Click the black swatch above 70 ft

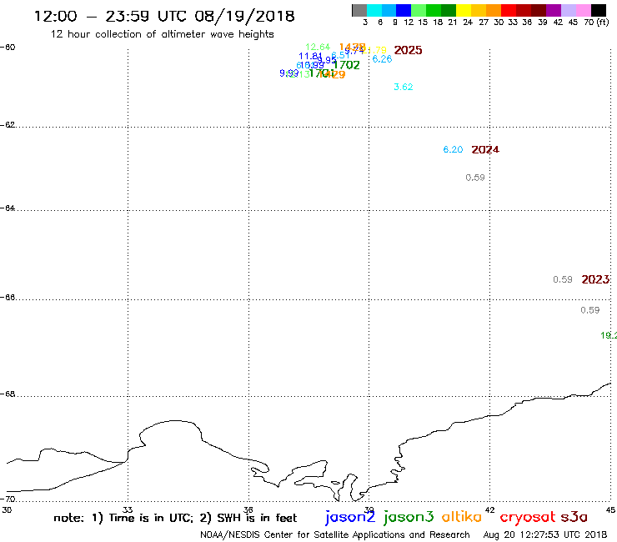pyautogui.click(x=599, y=10)
